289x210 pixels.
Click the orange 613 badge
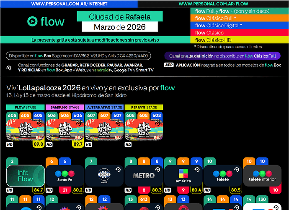[144, 199]
